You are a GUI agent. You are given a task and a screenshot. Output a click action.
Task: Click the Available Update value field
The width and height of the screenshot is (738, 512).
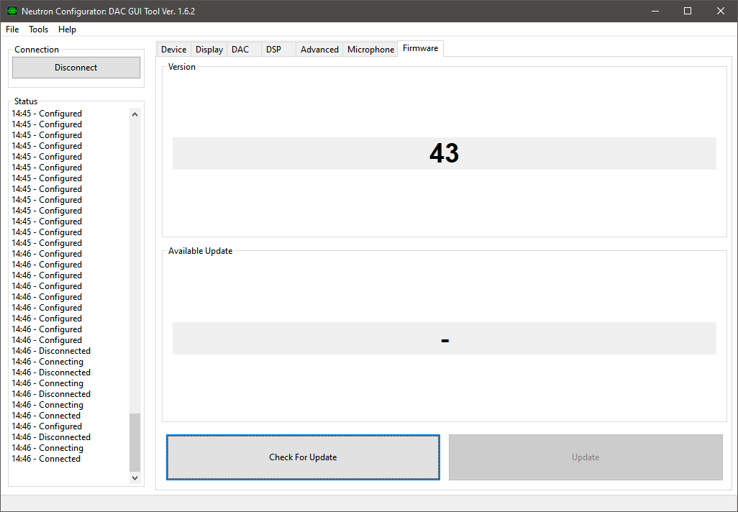point(444,338)
